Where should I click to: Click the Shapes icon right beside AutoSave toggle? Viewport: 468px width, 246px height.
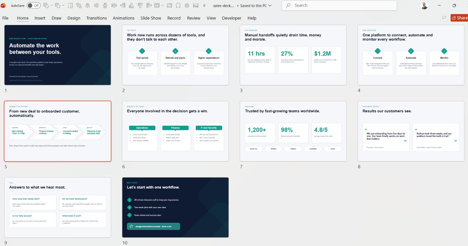coord(46,6)
